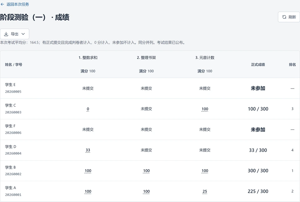Click the 2. 整理书架 column header
300x202 pixels.
pos(146,58)
